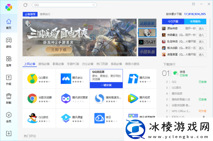Click the 远程居家 banner thumbnail
The height and width of the screenshot is (141, 213).
pyautogui.click(x=147, y=23)
